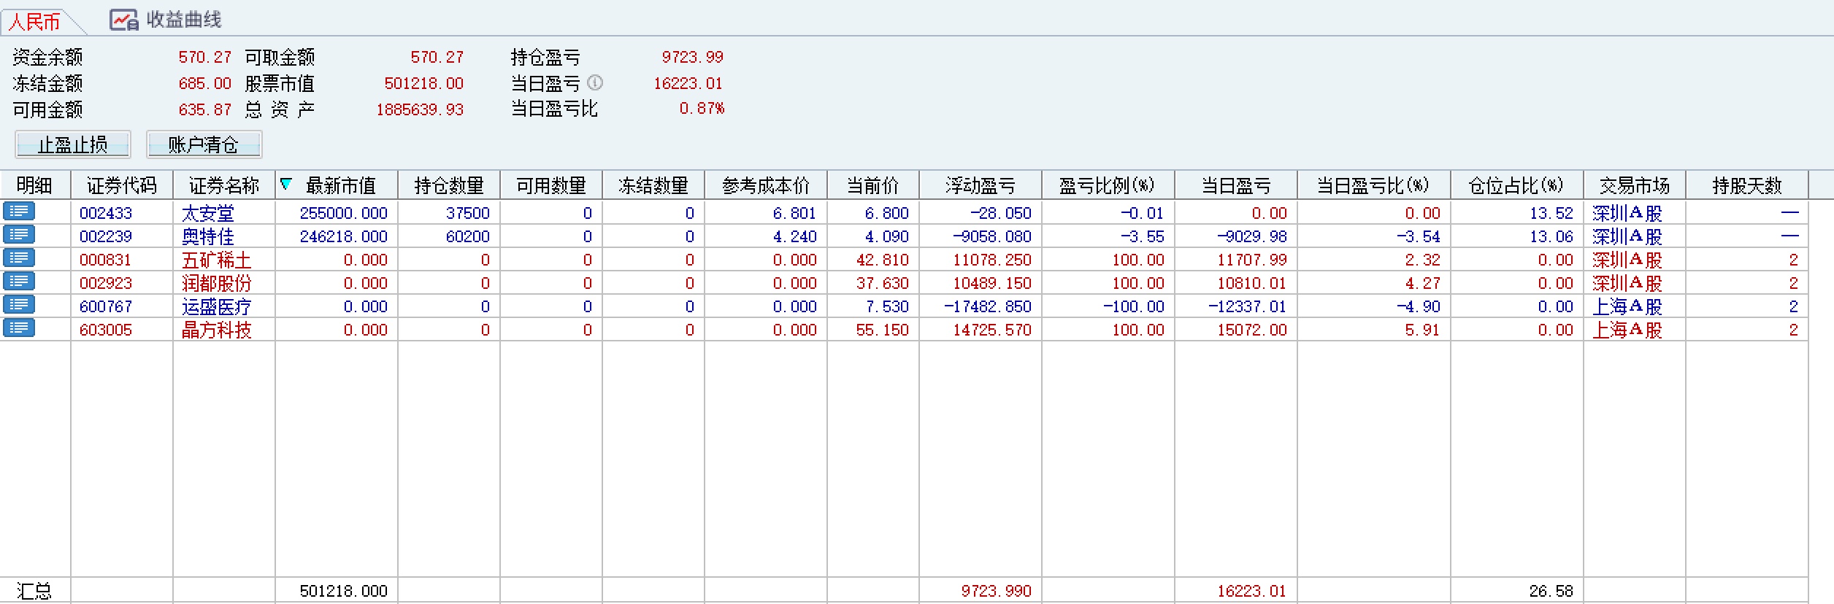Select stock name 太安堂
The height and width of the screenshot is (604, 1834).
208,213
